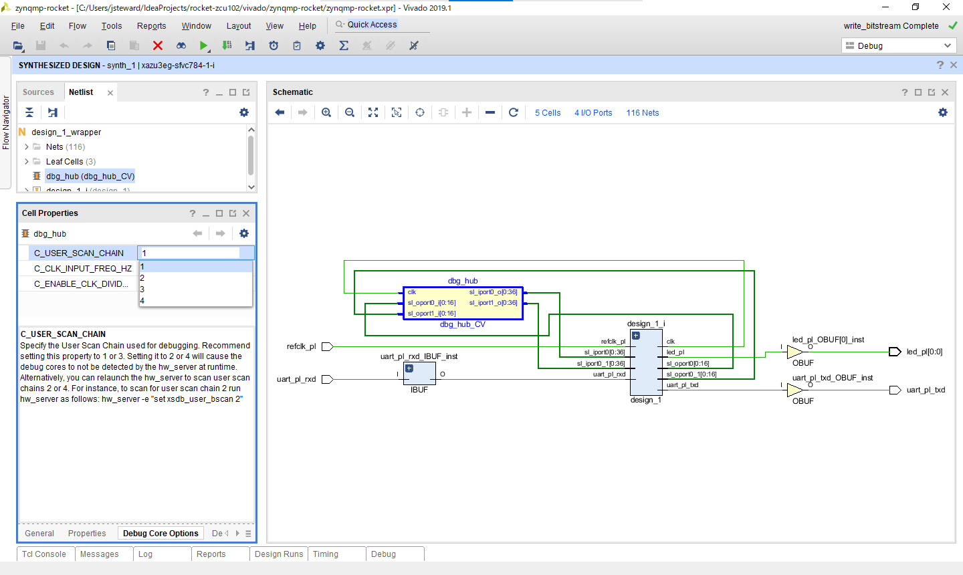Run flow with green play icon
The image size is (963, 575).
pyautogui.click(x=203, y=45)
